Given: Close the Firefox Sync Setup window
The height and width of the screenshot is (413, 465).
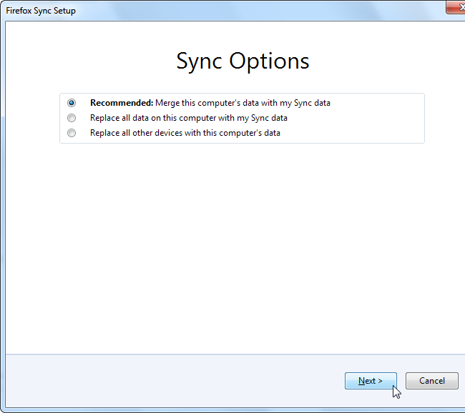Looking at the screenshot, I should pos(456,7).
